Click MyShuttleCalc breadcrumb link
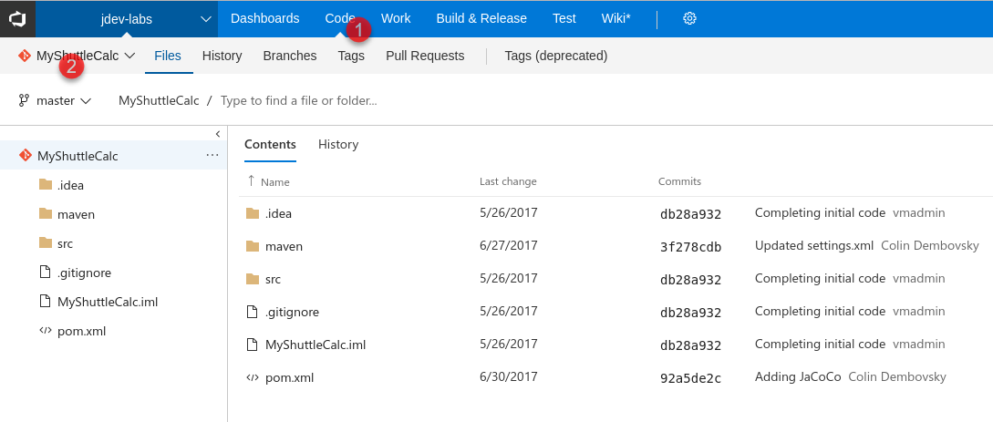The height and width of the screenshot is (422, 993). click(x=159, y=100)
